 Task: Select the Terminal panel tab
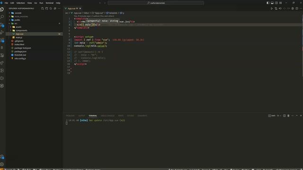(x=93, y=116)
